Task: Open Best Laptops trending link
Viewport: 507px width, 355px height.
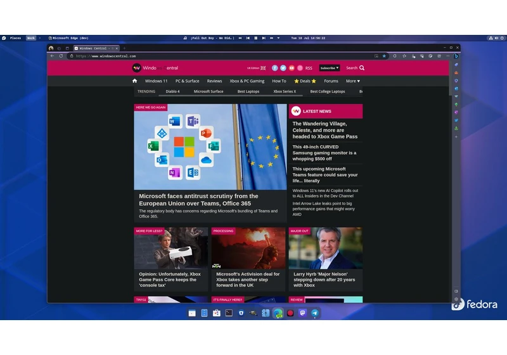Action: pos(248,91)
